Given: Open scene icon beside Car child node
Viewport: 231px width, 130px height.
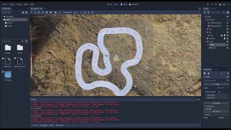Looking at the screenshot, I should point(222,35).
